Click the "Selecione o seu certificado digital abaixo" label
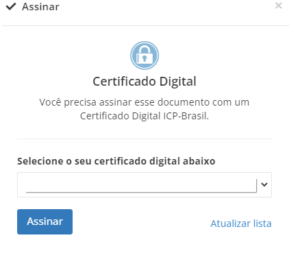 (116, 161)
